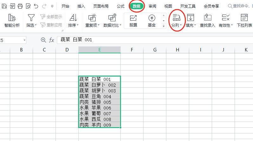Screen dimensions: 253x141
Task: Select column B header
Action: (22, 50)
